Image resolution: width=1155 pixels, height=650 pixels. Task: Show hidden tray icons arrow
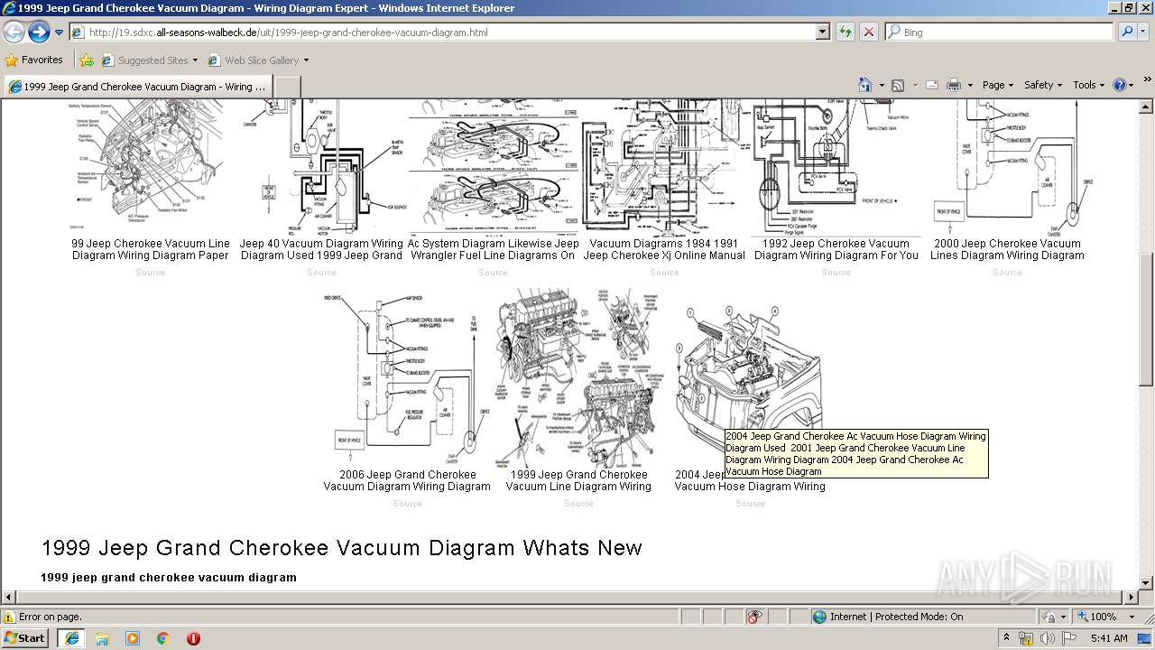pyautogui.click(x=1007, y=638)
